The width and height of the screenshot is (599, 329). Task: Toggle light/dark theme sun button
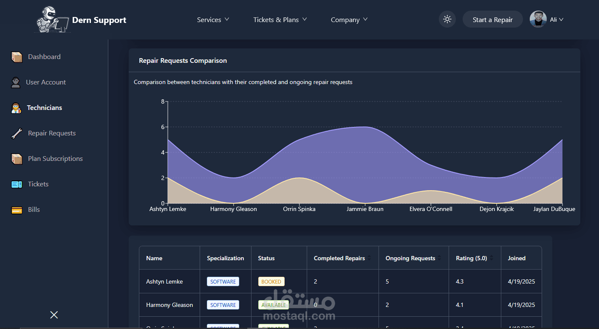pos(447,20)
